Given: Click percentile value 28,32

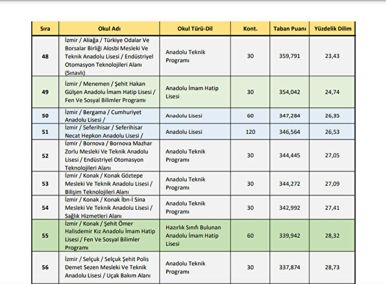Looking at the screenshot, I should point(332,236).
